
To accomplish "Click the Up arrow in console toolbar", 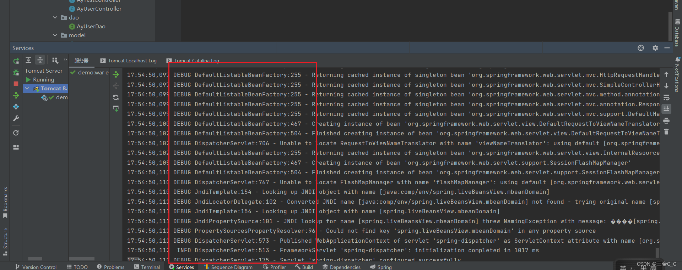I will (666, 74).
